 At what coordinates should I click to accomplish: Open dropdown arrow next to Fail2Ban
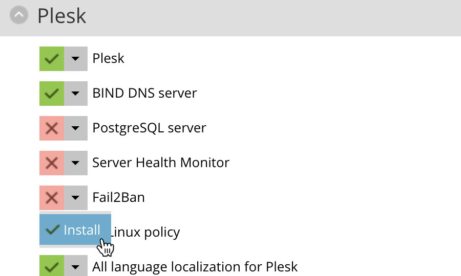pos(76,198)
